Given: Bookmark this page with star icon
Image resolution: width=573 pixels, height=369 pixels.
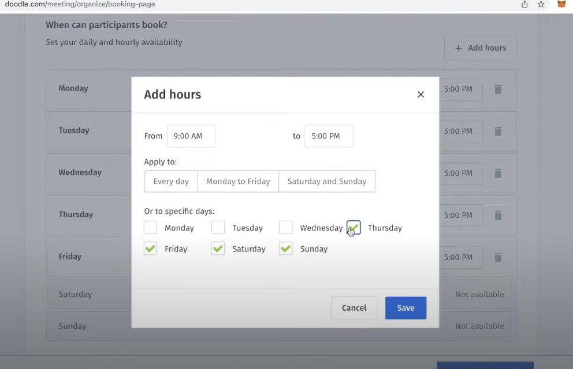Looking at the screenshot, I should (541, 5).
